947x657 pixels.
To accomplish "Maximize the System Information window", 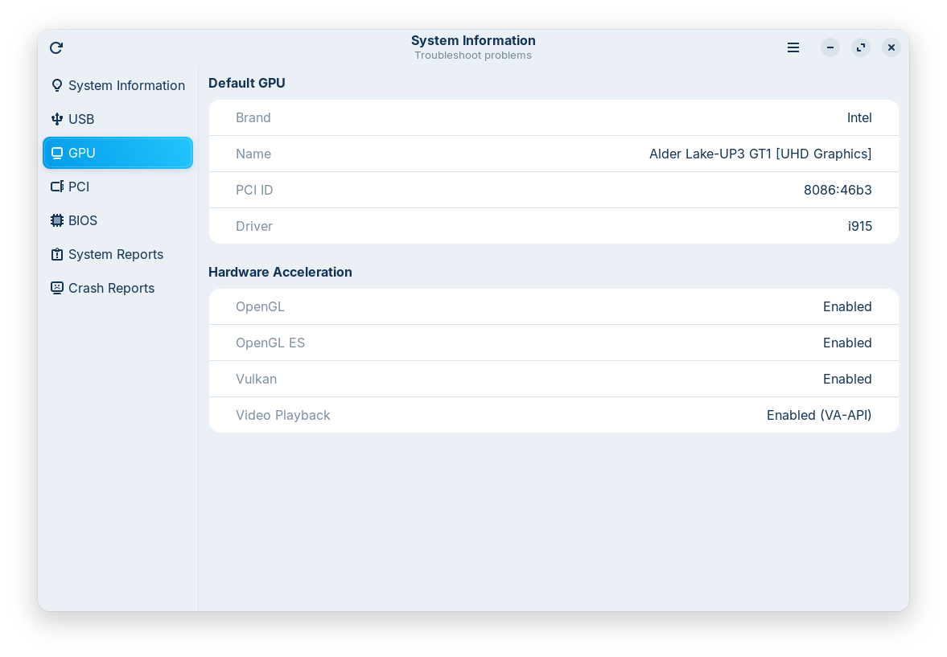I will 861,48.
